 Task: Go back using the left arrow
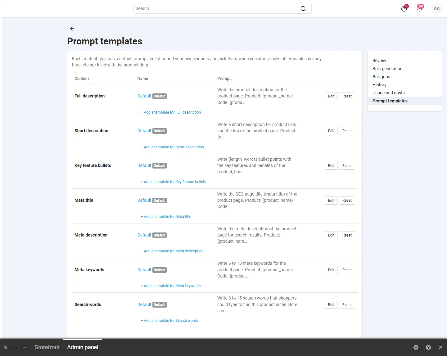pos(72,29)
